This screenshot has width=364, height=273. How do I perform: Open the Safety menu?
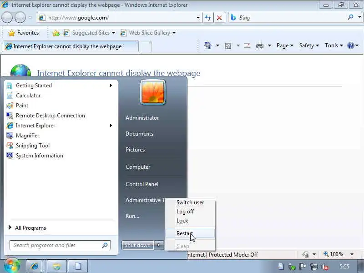(x=309, y=45)
